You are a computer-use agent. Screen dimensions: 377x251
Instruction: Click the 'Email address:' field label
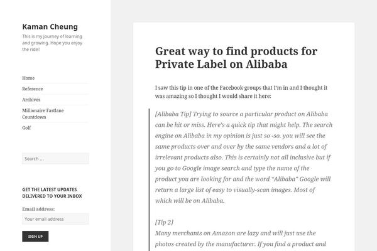click(x=38, y=208)
